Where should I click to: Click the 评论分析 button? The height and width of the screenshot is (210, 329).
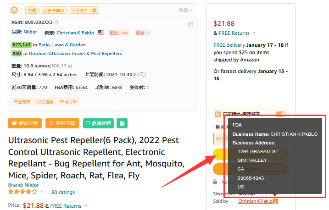pyautogui.click(x=25, y=123)
